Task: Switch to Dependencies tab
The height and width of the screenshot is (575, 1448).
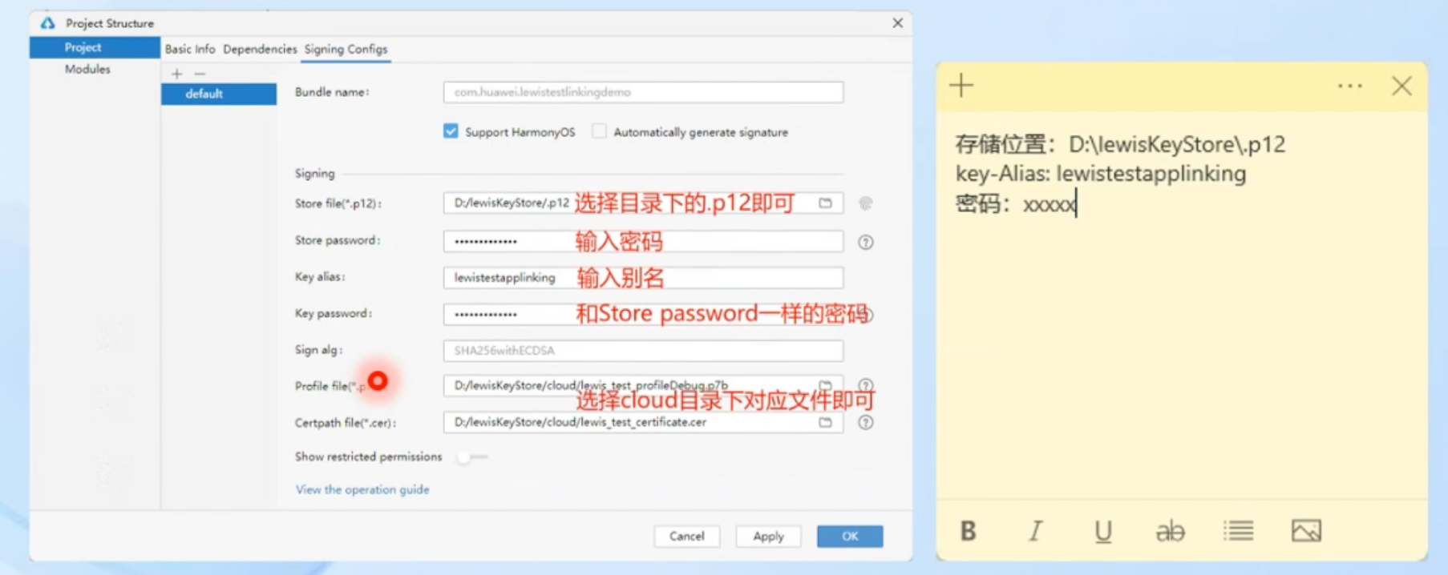Action: tap(260, 49)
